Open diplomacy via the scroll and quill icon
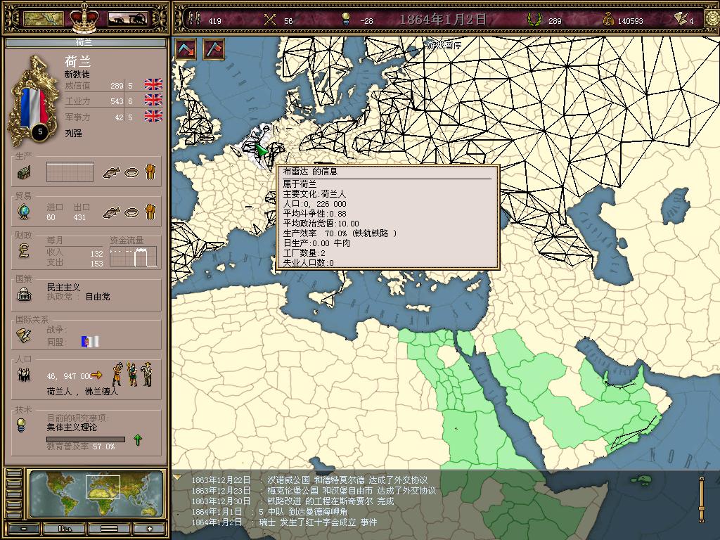The image size is (720, 540). coord(23,335)
